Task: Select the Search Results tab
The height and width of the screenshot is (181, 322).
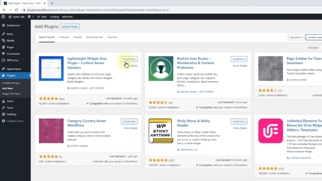Action: (x=47, y=37)
